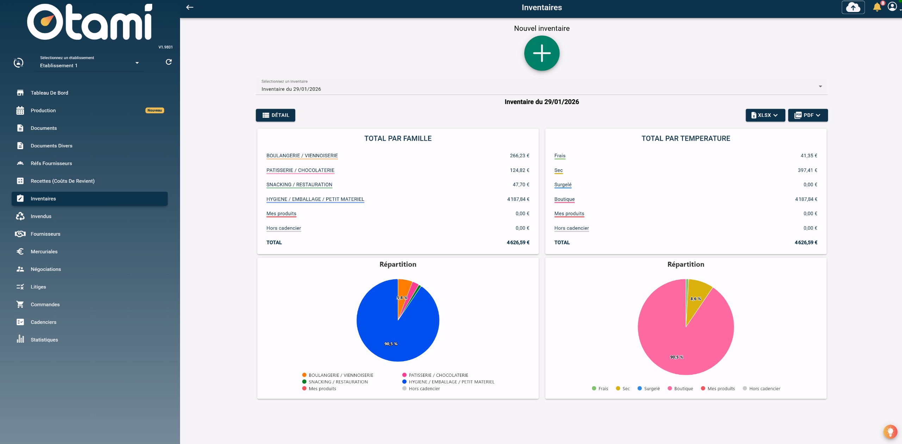Click the DÉTAIL button

276,115
